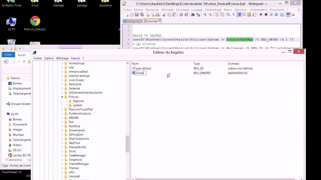Click the Playback macro icon in Notepad++
This screenshot has width=321, height=180.
[271, 14]
